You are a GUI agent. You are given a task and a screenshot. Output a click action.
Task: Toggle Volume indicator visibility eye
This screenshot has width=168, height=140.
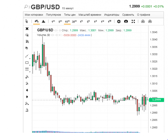click(53, 35)
